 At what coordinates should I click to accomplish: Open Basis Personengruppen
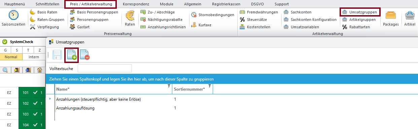[94, 12]
